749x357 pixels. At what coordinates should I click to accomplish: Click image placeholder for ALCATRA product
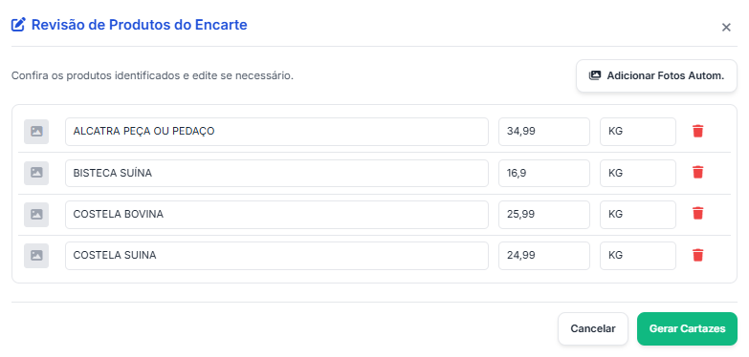[36, 132]
